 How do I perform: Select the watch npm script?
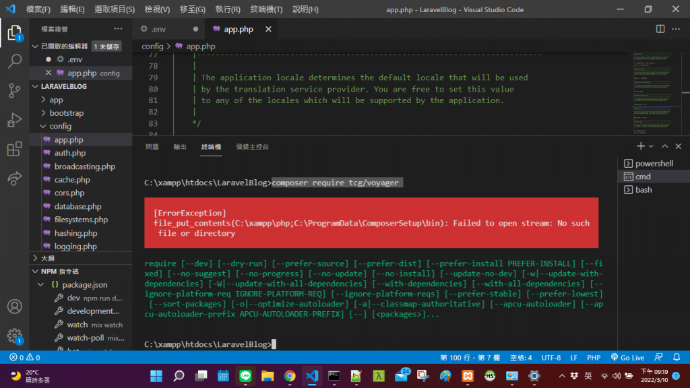point(82,325)
